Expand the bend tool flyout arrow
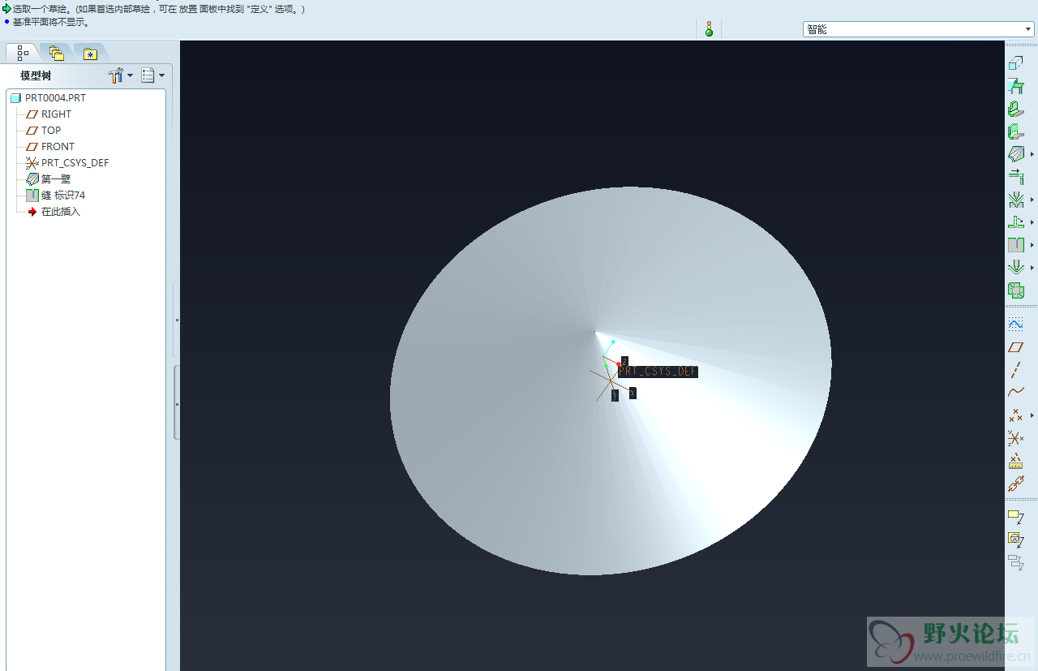Image resolution: width=1038 pixels, height=671 pixels. (1032, 199)
